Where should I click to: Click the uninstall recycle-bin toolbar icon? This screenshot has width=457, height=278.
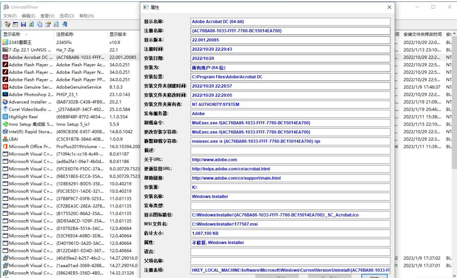(x=7, y=25)
